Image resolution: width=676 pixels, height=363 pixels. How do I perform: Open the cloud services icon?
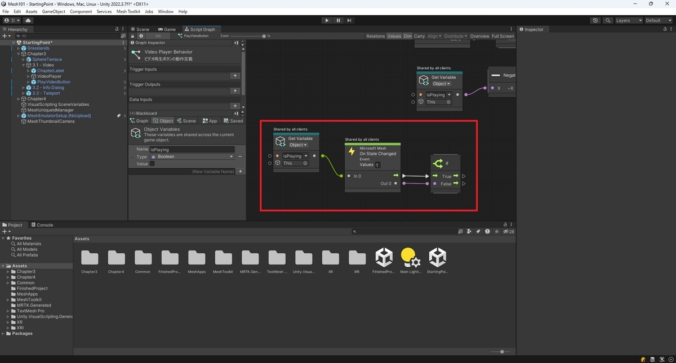(x=28, y=20)
